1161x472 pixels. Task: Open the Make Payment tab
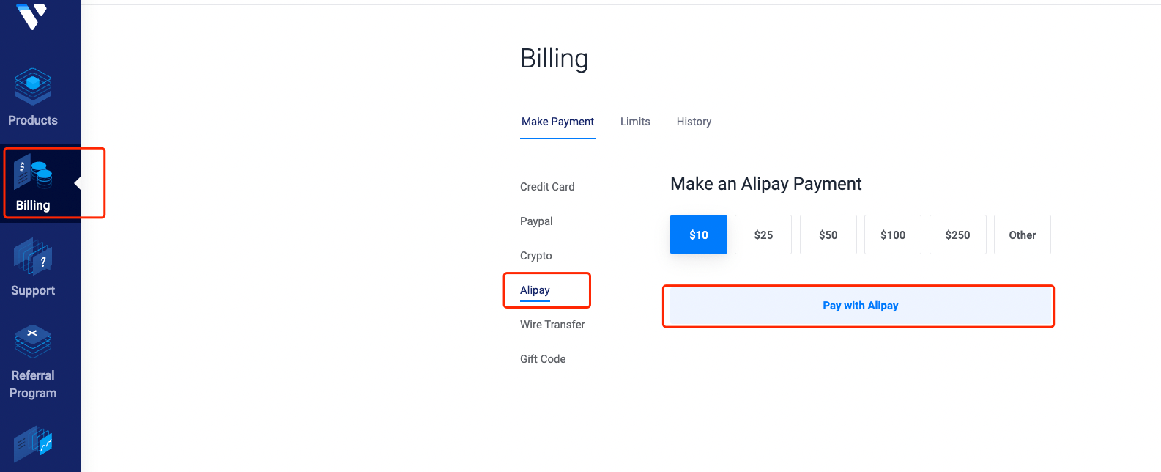[x=557, y=122]
